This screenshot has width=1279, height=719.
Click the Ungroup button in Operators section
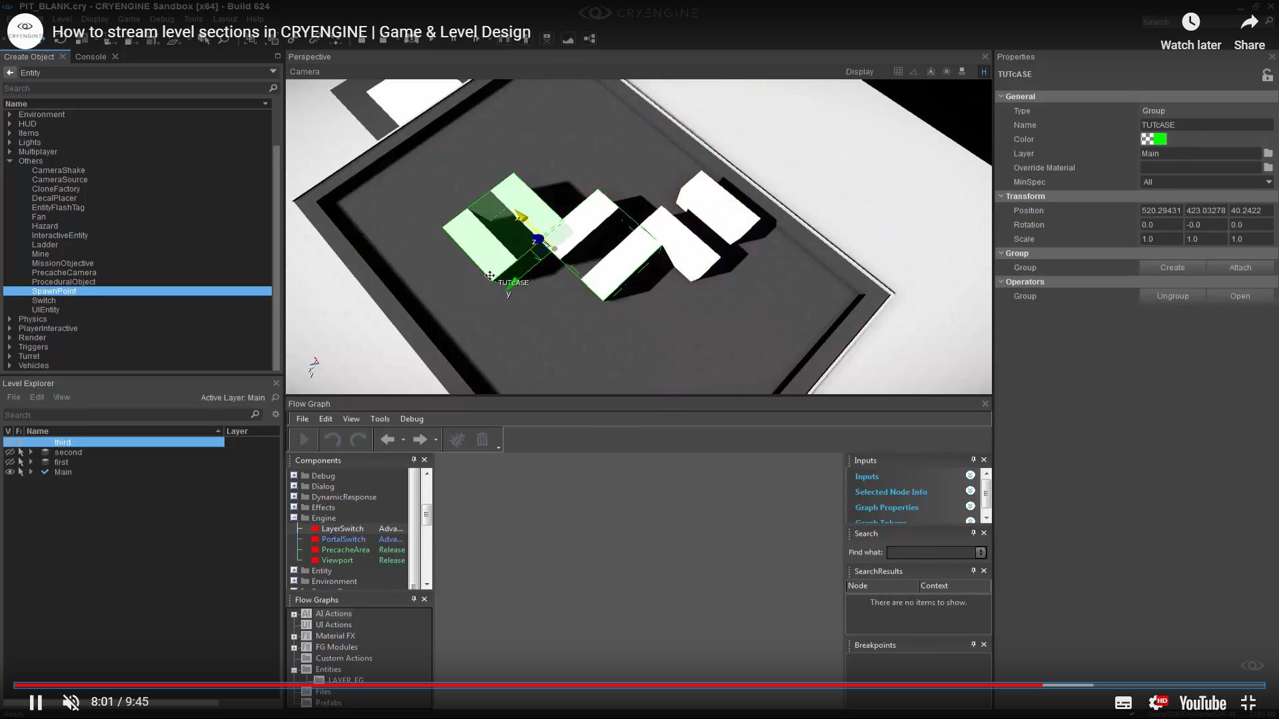click(x=1172, y=296)
